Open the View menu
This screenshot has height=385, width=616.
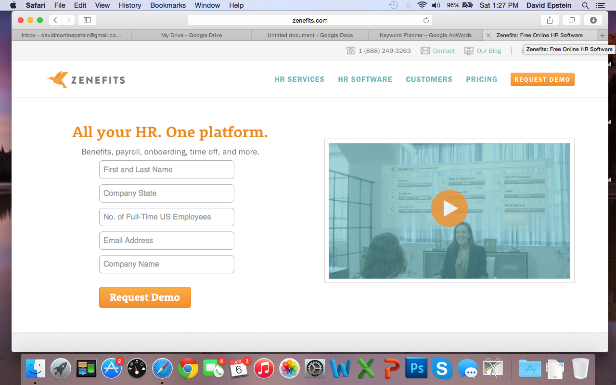103,5
